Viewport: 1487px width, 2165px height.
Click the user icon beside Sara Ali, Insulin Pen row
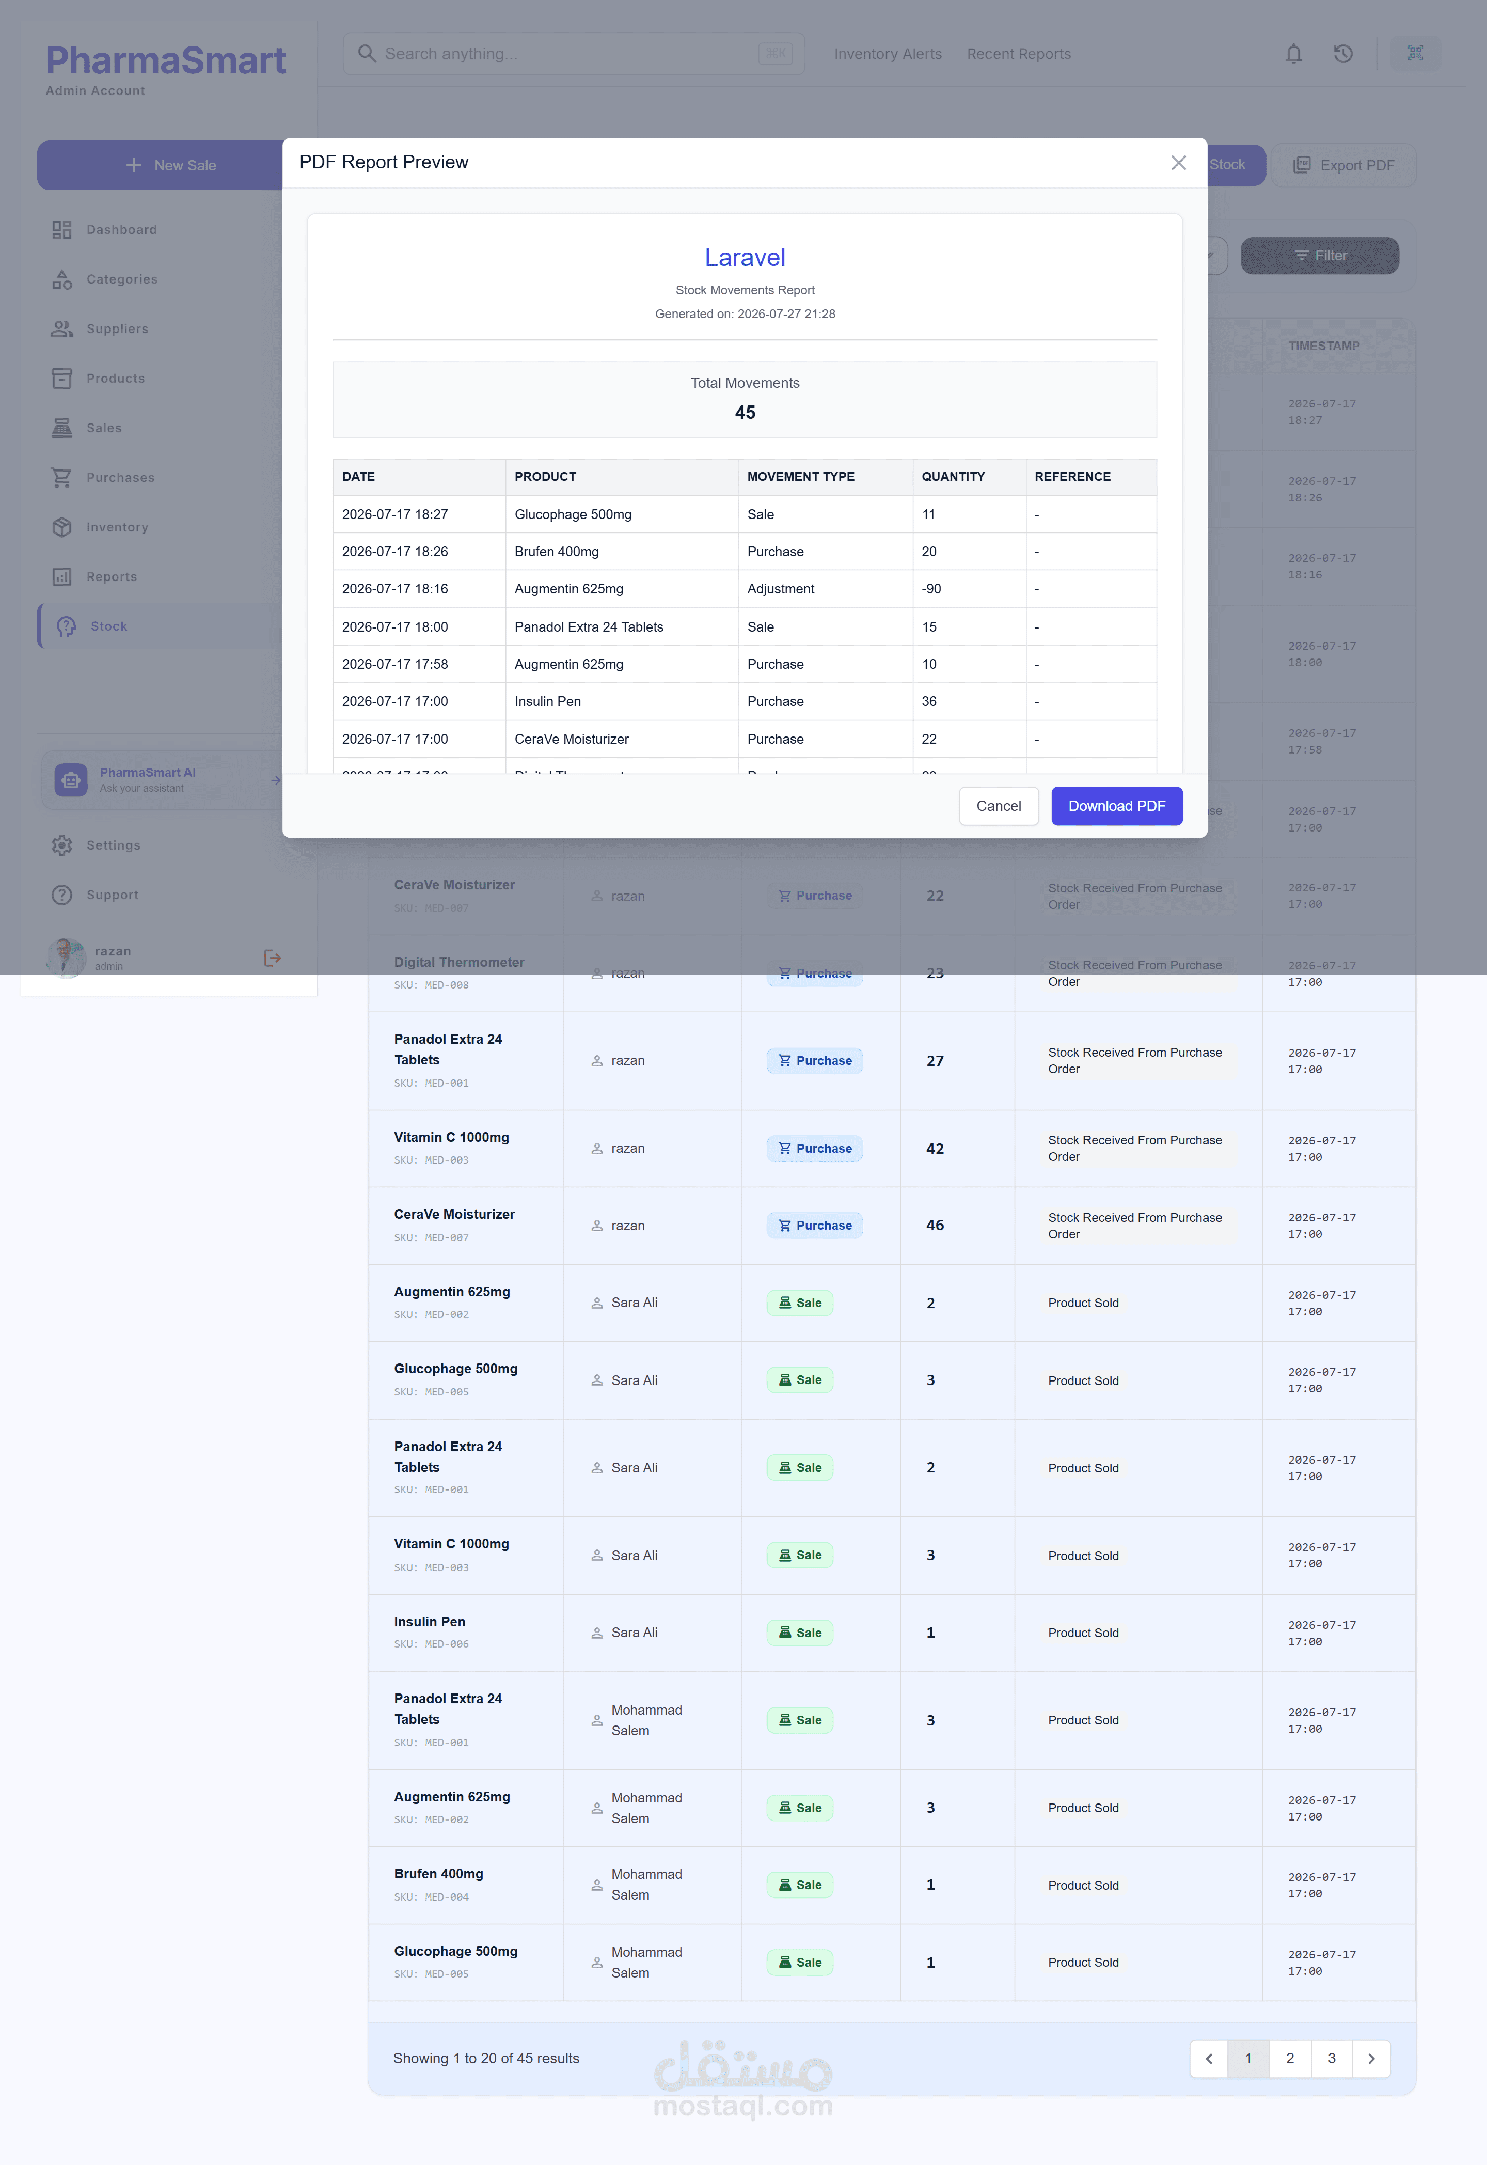597,1633
